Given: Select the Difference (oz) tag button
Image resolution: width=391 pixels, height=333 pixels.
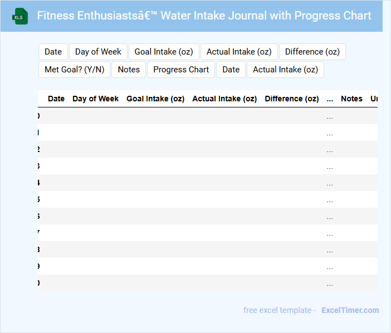Looking at the screenshot, I should pyautogui.click(x=312, y=52).
